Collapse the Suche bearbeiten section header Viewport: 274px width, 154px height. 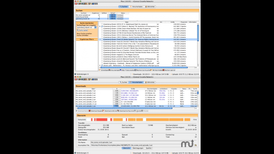click(x=87, y=23)
